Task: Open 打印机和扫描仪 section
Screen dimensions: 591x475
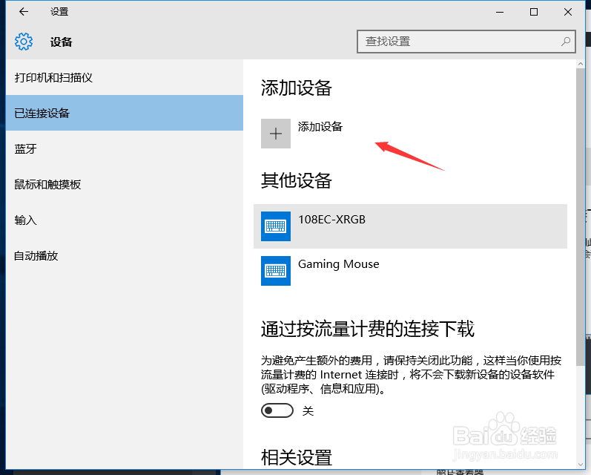Action: click(x=125, y=77)
